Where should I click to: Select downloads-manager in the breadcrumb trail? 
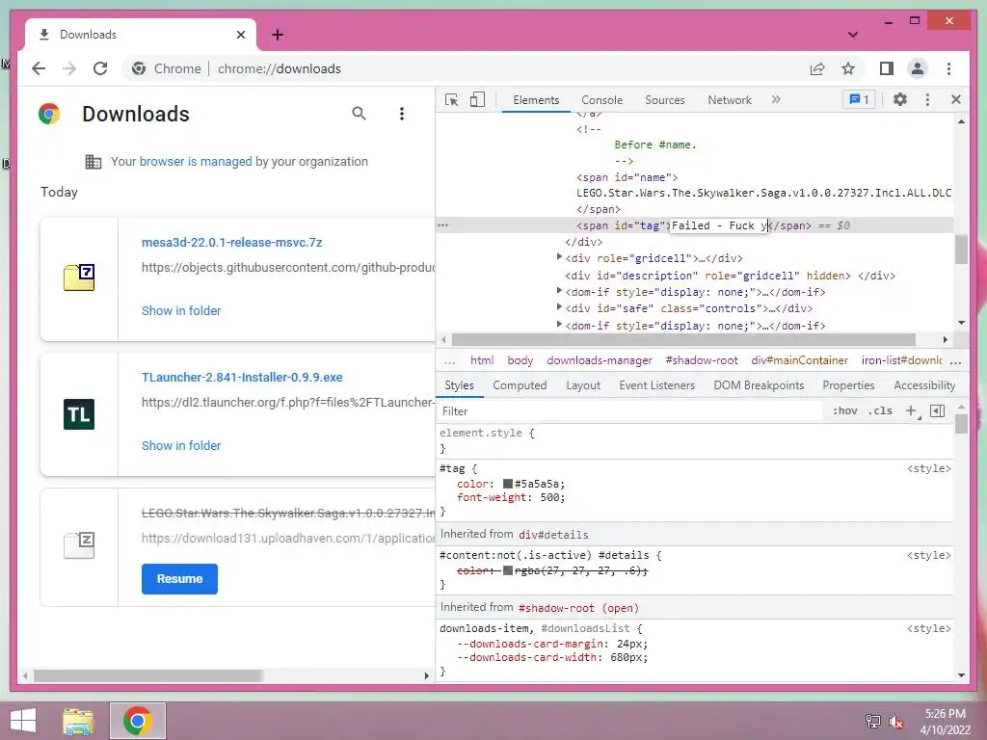click(x=600, y=360)
